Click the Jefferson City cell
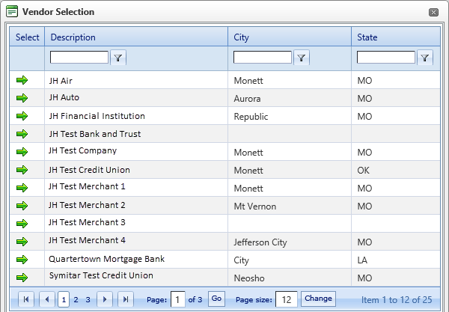 (x=290, y=242)
